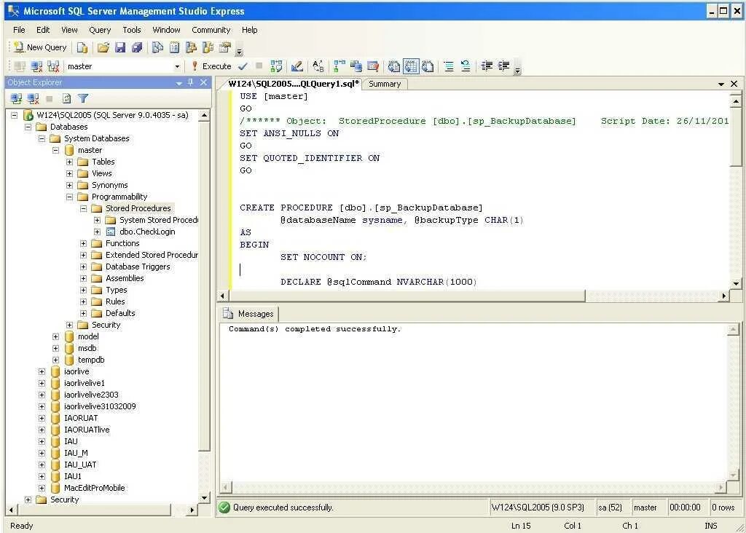The width and height of the screenshot is (746, 533).
Task: Click the query editor vertical scrollbar thumb
Action: pos(736,135)
